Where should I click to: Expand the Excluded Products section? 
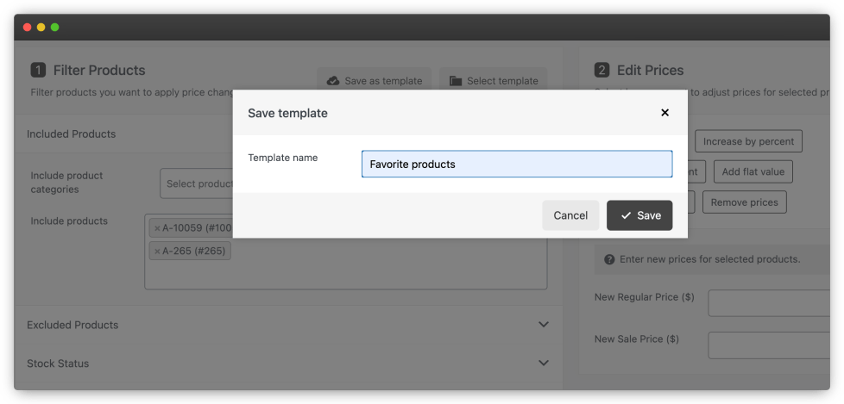[x=543, y=325]
